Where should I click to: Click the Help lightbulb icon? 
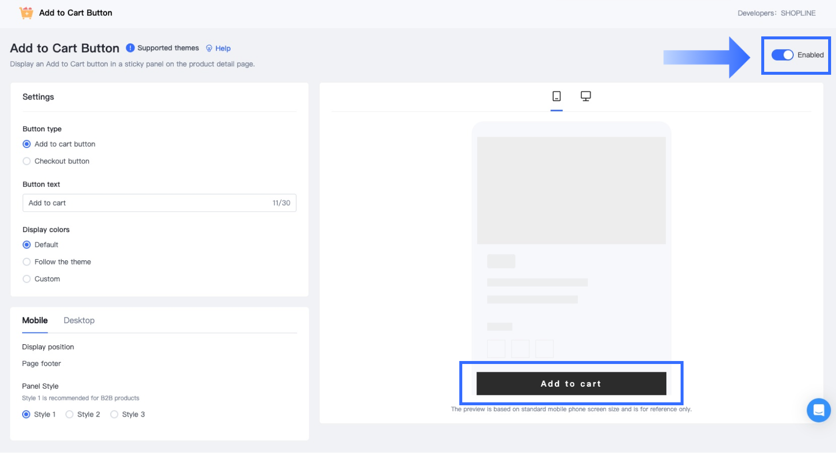click(209, 48)
